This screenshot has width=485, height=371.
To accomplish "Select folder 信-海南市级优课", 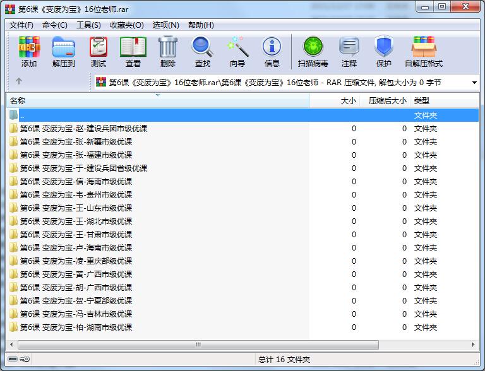I will pos(243,182).
